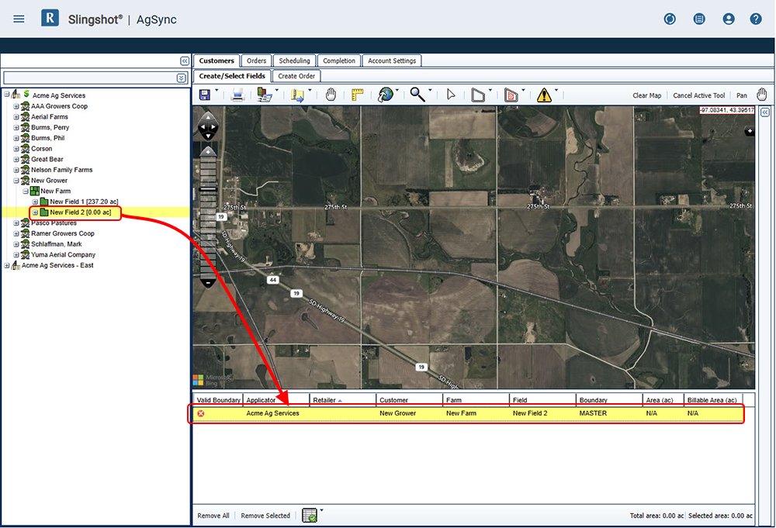The image size is (776, 528).
Task: Click the sync refresh header icon
Action: 670,19
